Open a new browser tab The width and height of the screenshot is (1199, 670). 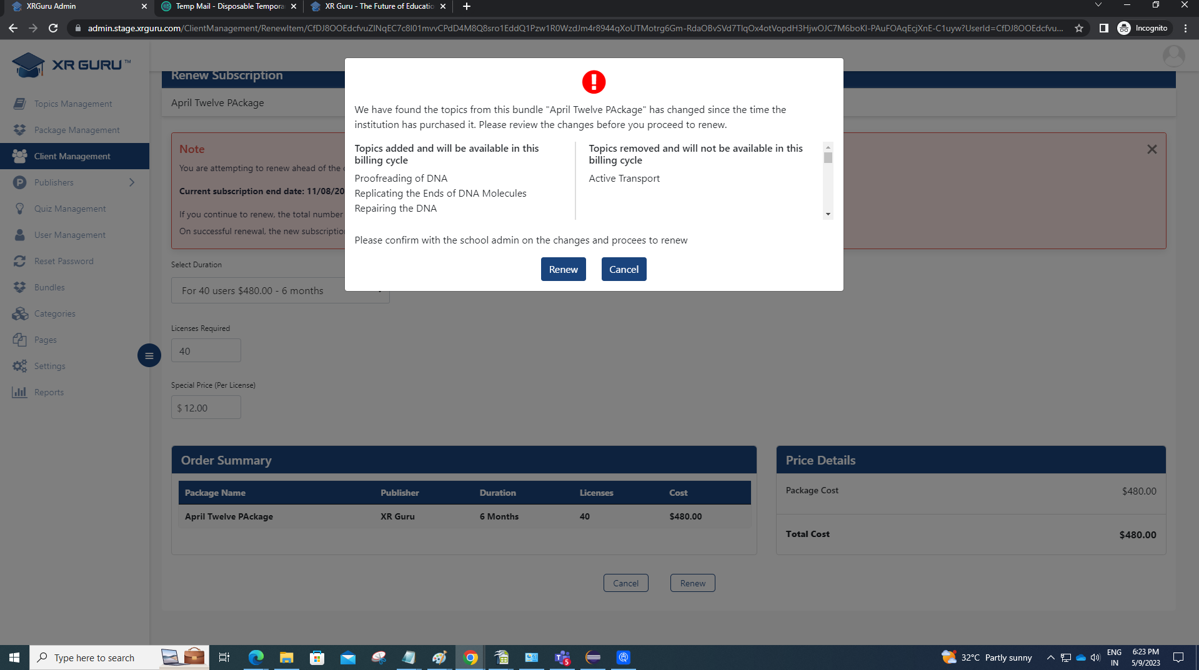(x=467, y=6)
